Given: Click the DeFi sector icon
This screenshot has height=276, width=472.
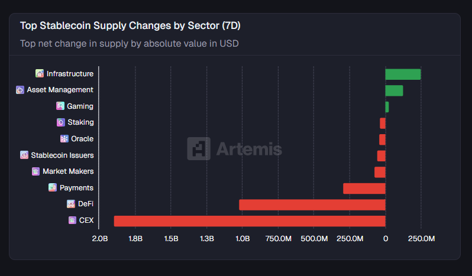Looking at the screenshot, I should [x=71, y=204].
